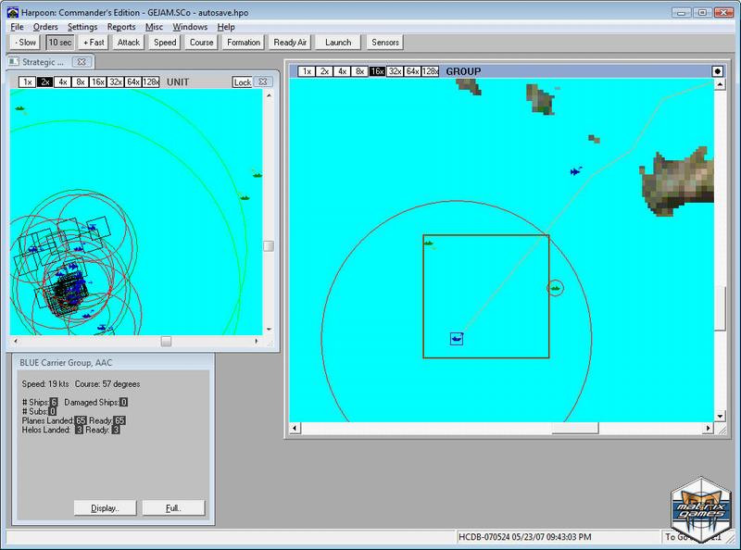Click the Formation toolbar button

coord(244,43)
